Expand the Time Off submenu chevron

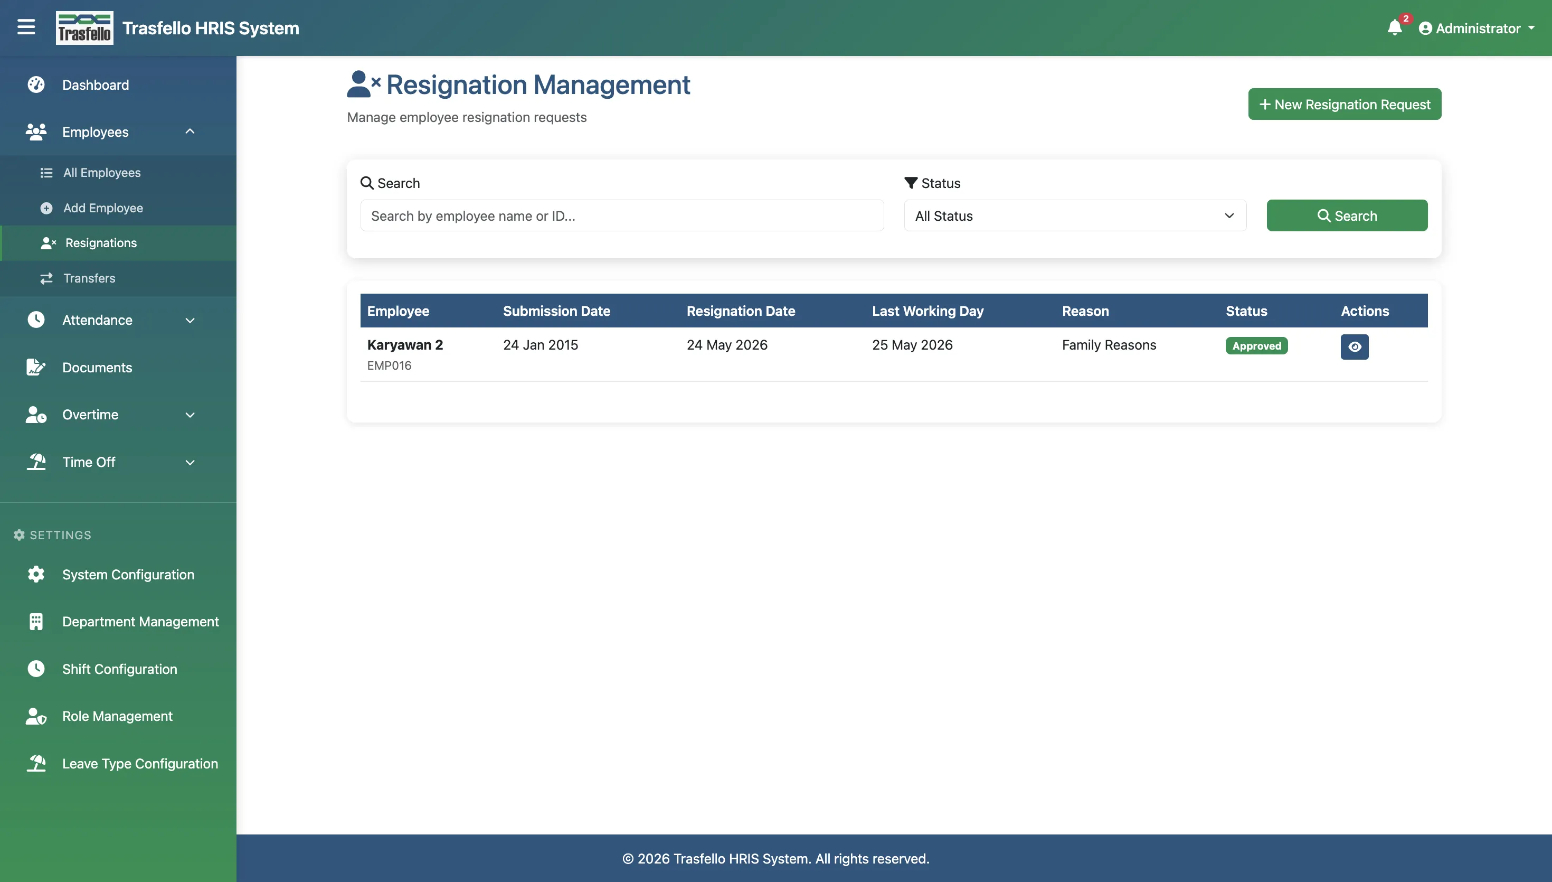[190, 462]
